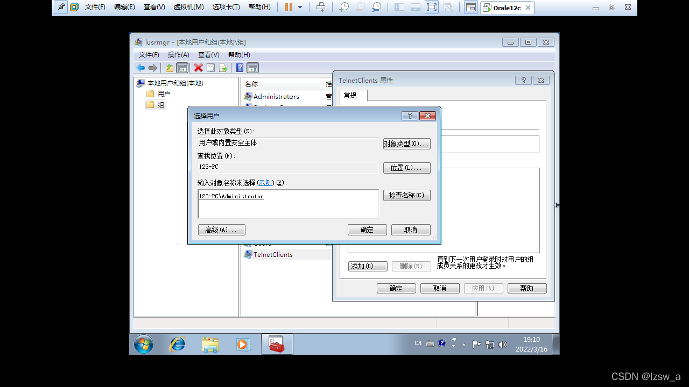Click the pin icon at VMware toolbar start
The width and height of the screenshot is (689, 387).
pyautogui.click(x=61, y=7)
